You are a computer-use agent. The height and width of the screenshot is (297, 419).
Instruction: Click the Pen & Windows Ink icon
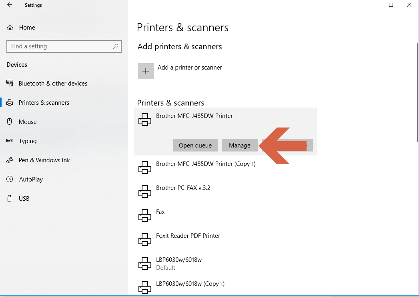(10, 160)
